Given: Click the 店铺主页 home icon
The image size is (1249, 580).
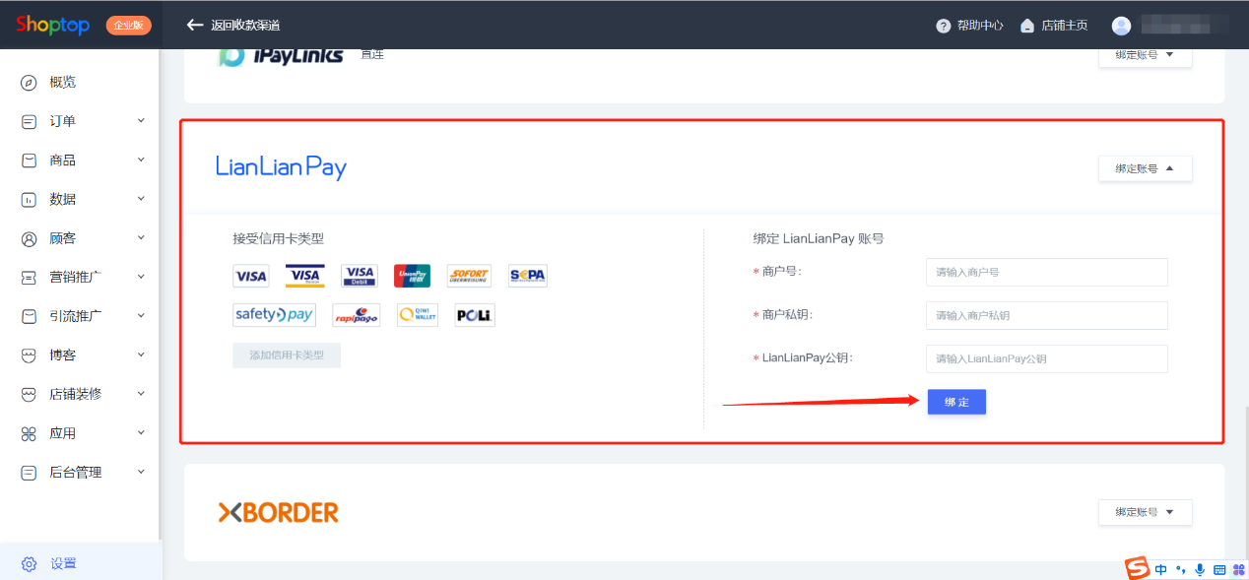Looking at the screenshot, I should [x=1027, y=26].
